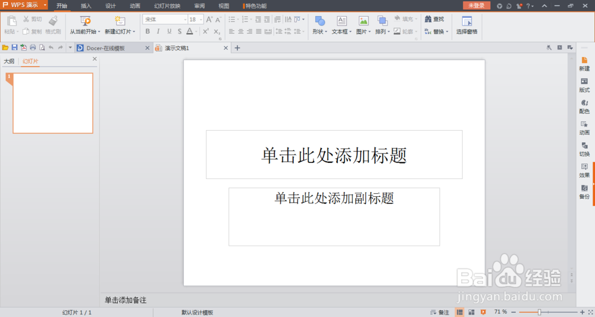Click the align text left icon
Image resolution: width=595 pixels, height=317 pixels.
231,32
